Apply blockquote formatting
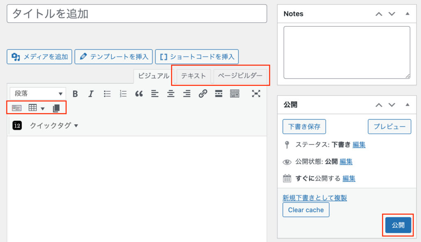This screenshot has width=421, height=242. [x=139, y=94]
